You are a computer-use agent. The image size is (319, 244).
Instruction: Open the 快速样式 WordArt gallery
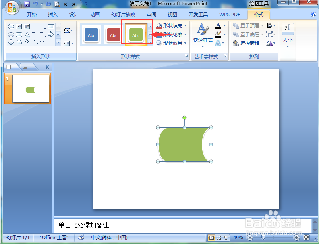tap(203, 35)
